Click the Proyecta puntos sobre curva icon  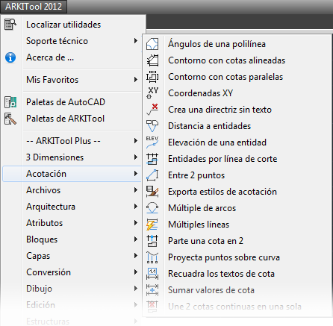click(152, 257)
